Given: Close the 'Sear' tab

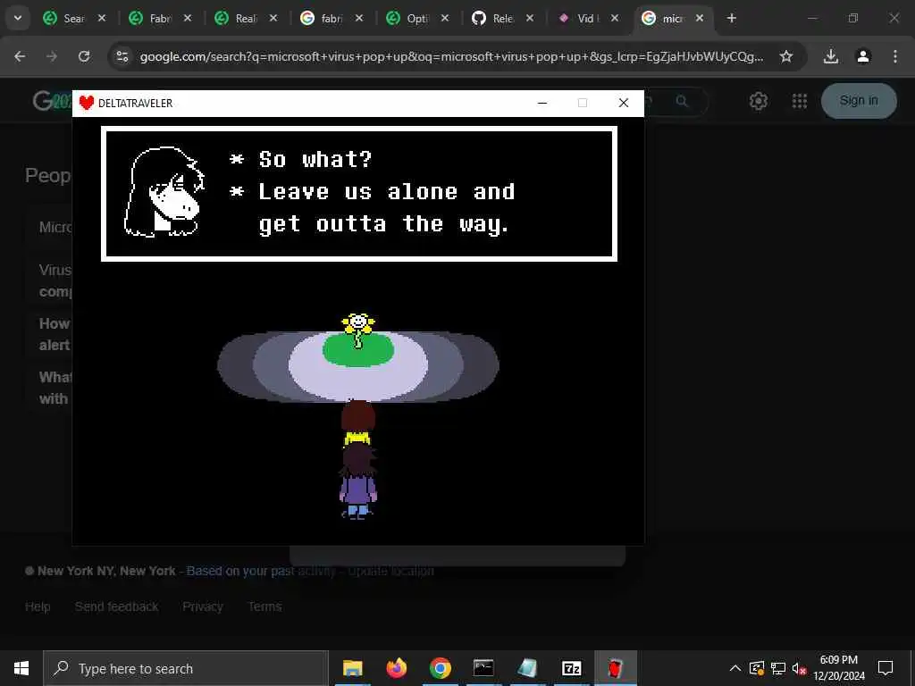Looking at the screenshot, I should (x=102, y=18).
